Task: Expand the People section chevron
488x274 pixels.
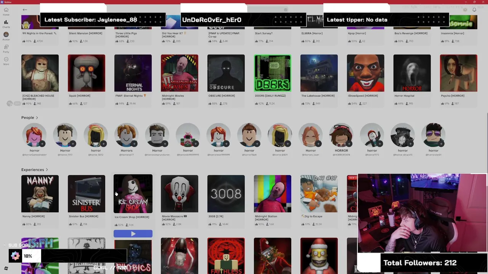Action: point(37,118)
